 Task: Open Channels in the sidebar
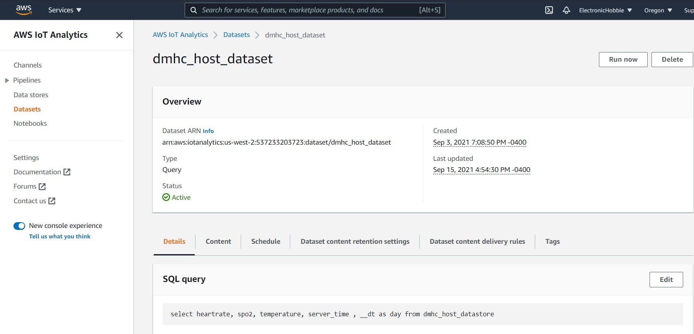[x=27, y=65]
